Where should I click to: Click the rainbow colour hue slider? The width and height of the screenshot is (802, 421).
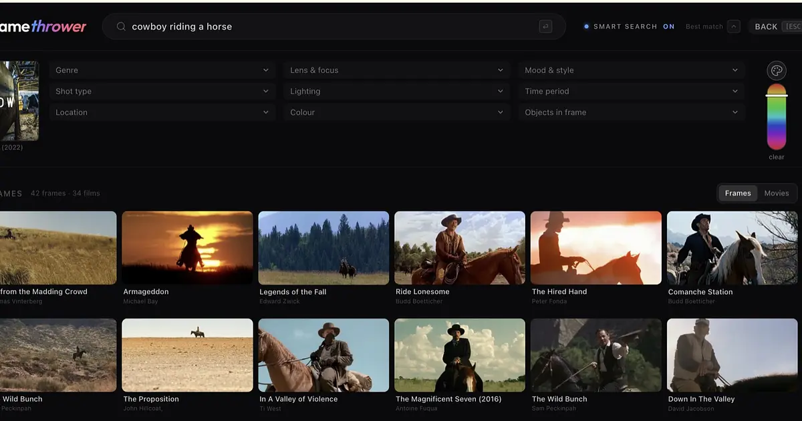tap(777, 117)
